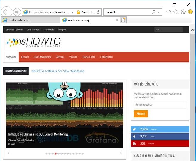Close the active mshowto.org tab
Screen dimensions: 196x161
(x=117, y=20)
